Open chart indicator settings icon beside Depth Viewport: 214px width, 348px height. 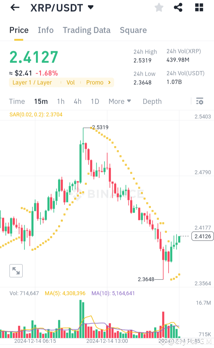pyautogui.click(x=199, y=101)
